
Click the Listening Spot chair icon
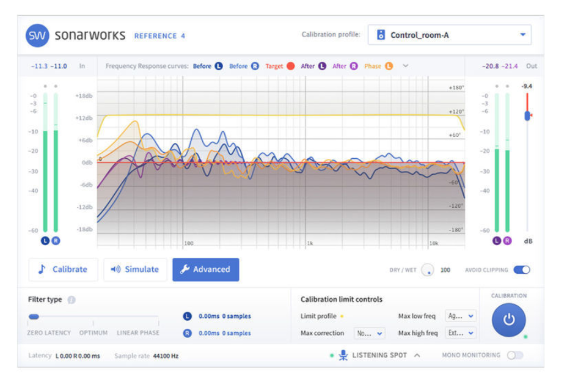coord(343,355)
